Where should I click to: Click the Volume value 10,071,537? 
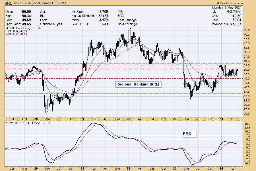click(x=232, y=24)
